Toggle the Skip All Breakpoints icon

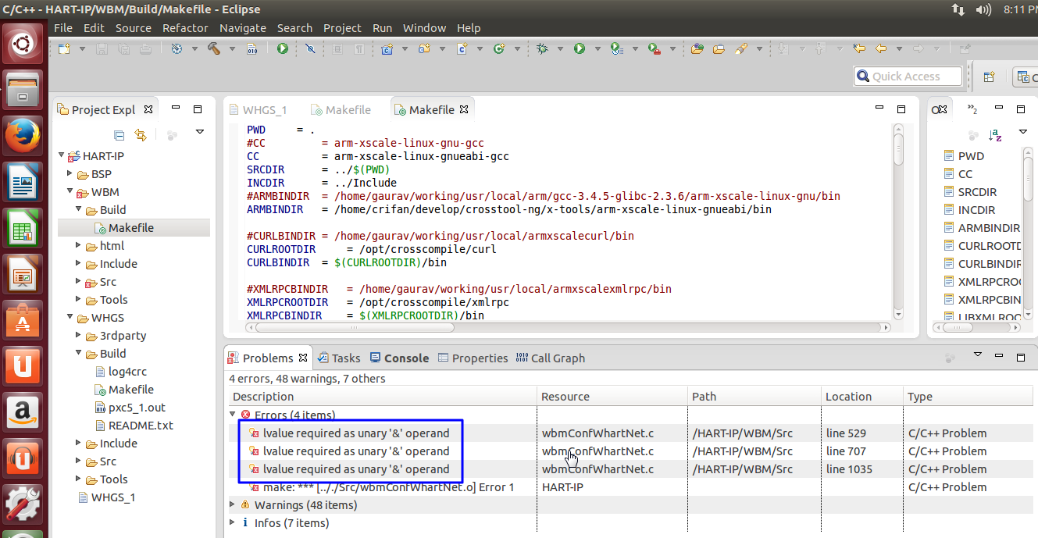coord(310,48)
